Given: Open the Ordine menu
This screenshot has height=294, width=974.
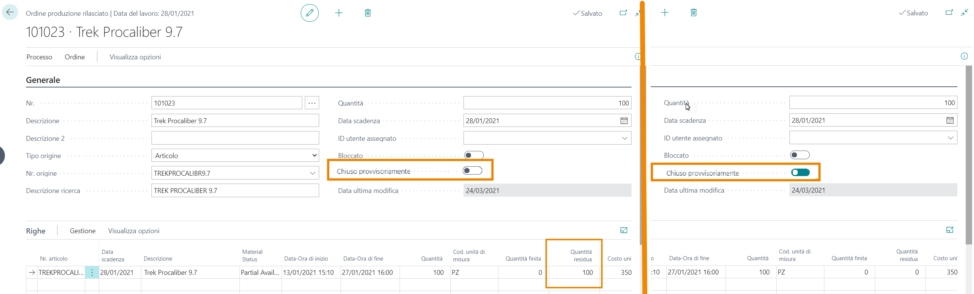Looking at the screenshot, I should (x=74, y=57).
